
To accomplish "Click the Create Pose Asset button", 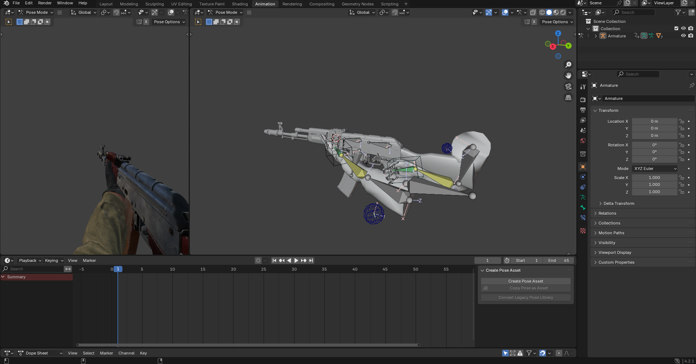I will (x=525, y=281).
